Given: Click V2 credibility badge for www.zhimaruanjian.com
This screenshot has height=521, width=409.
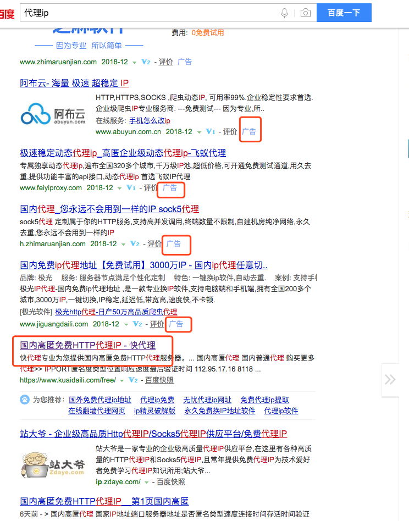Looking at the screenshot, I should pyautogui.click(x=146, y=62).
